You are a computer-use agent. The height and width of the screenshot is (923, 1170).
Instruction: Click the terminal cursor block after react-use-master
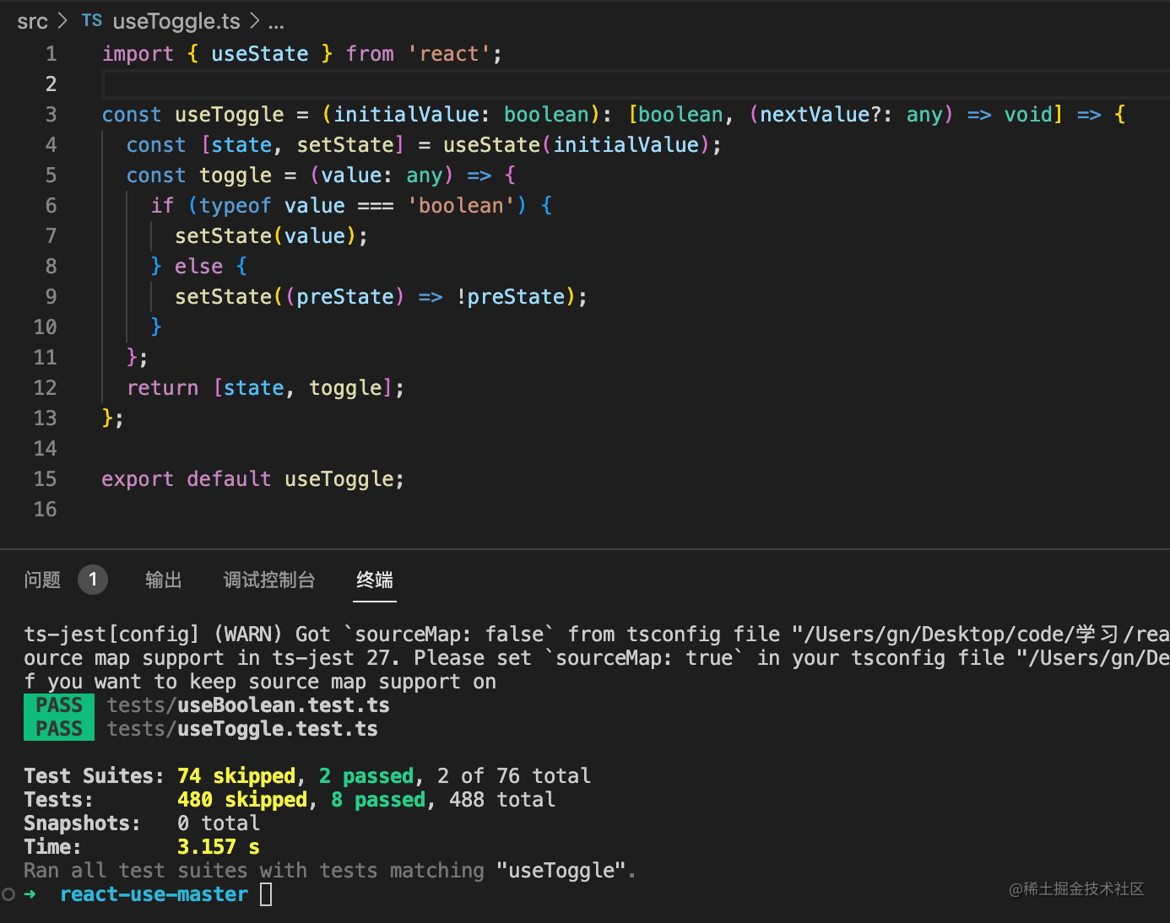click(266, 894)
